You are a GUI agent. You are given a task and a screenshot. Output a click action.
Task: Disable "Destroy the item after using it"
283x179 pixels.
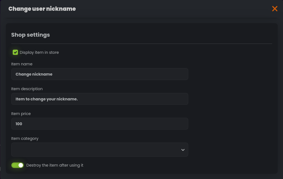[17, 165]
